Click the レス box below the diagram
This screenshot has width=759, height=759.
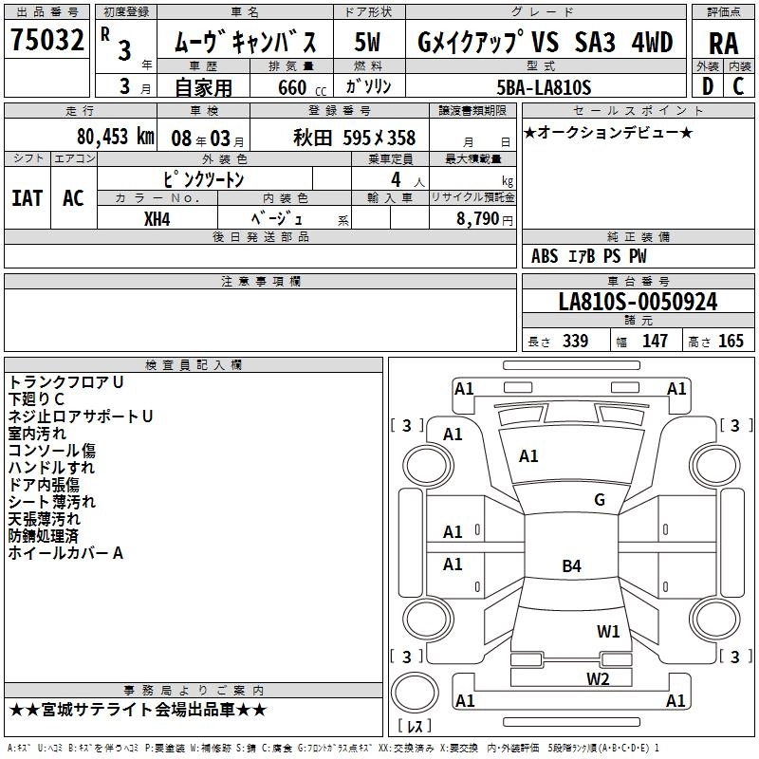point(414,727)
